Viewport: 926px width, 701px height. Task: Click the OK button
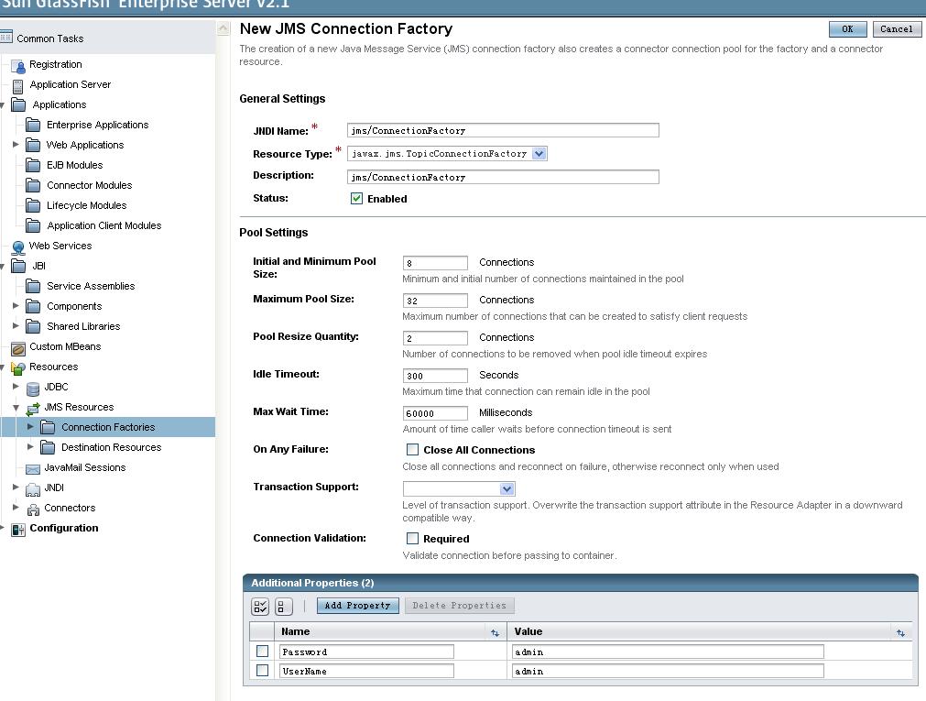(847, 29)
